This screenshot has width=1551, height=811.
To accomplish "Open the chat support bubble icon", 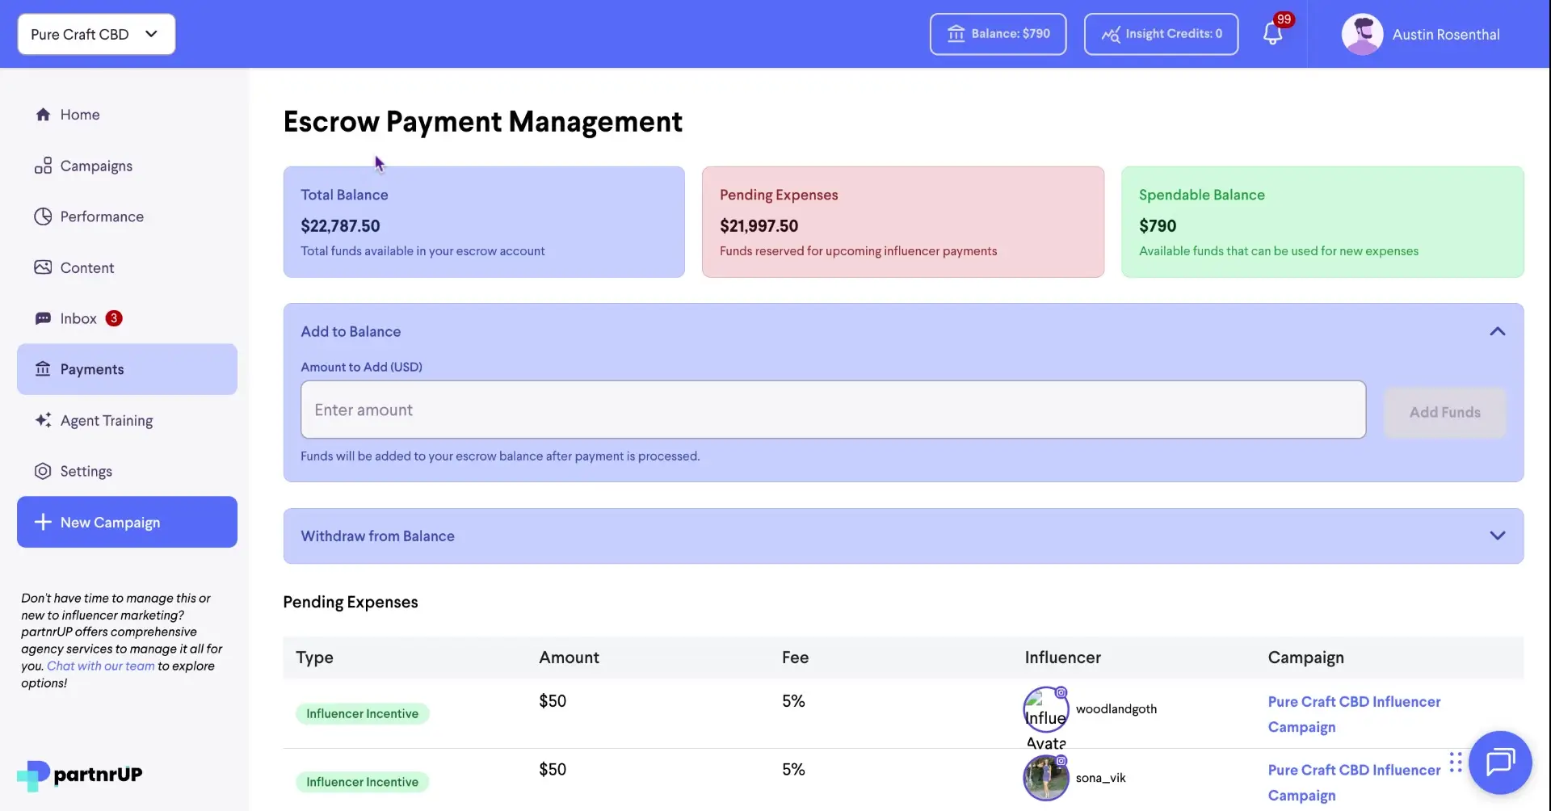I will 1500,762.
